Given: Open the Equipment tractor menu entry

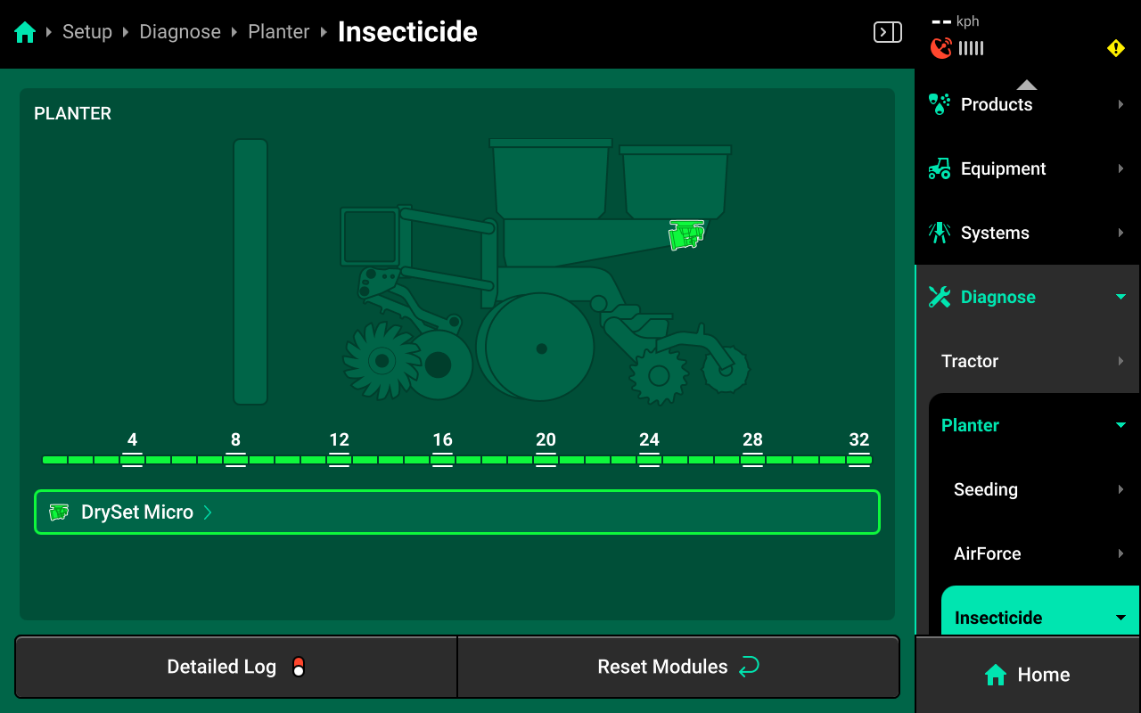Looking at the screenshot, I should [1027, 168].
